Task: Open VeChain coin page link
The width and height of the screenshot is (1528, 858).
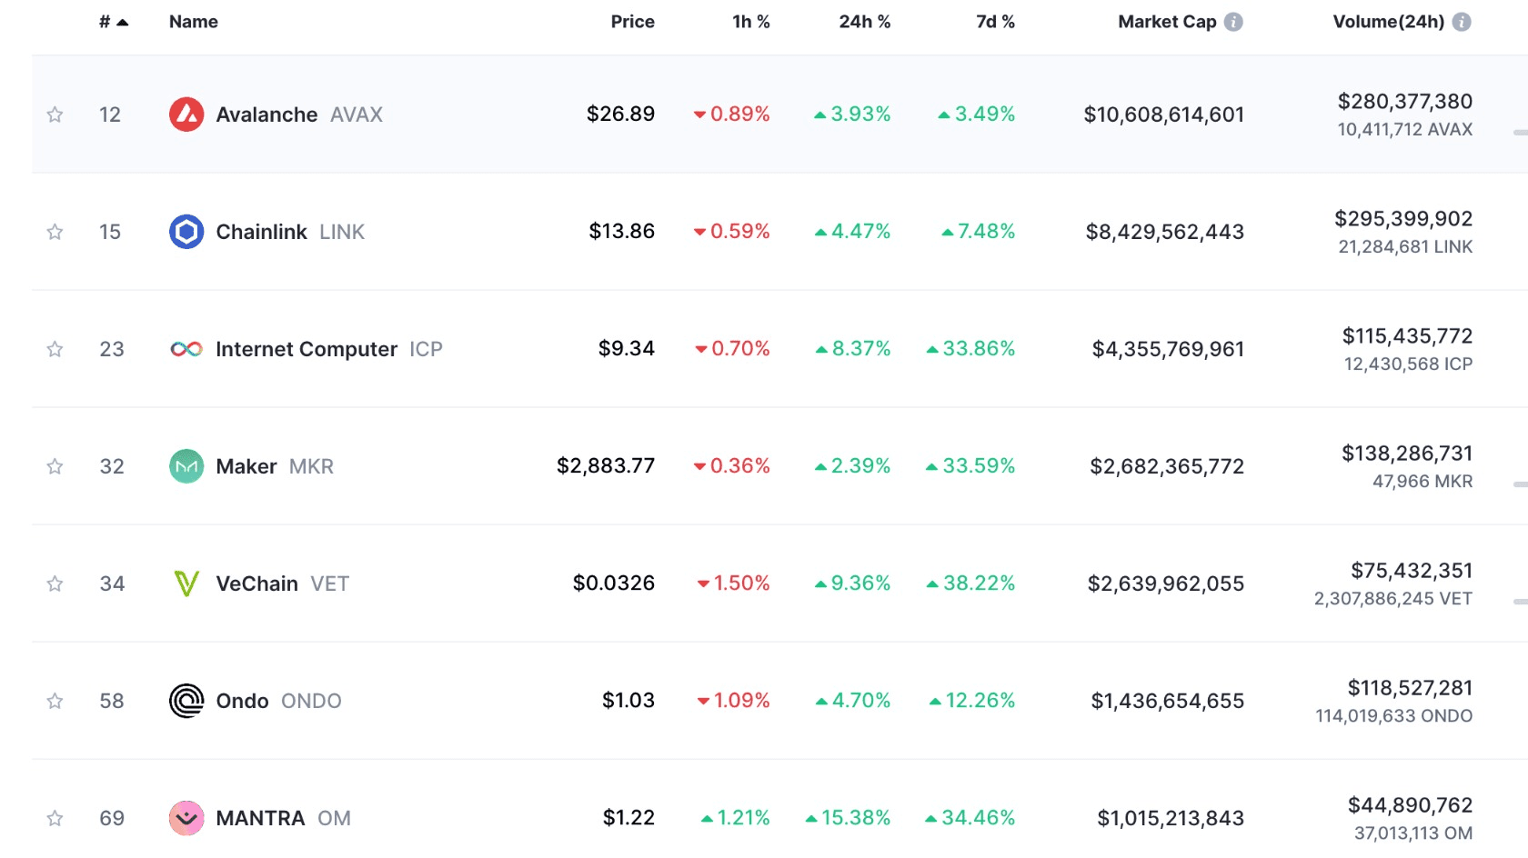Action: [283, 584]
